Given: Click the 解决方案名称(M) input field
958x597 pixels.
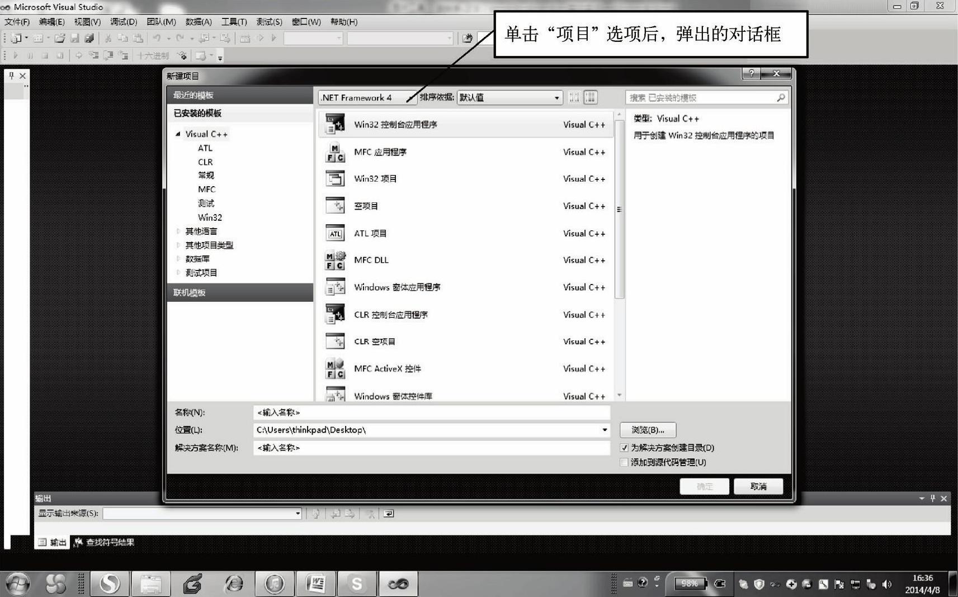Looking at the screenshot, I should coord(432,448).
